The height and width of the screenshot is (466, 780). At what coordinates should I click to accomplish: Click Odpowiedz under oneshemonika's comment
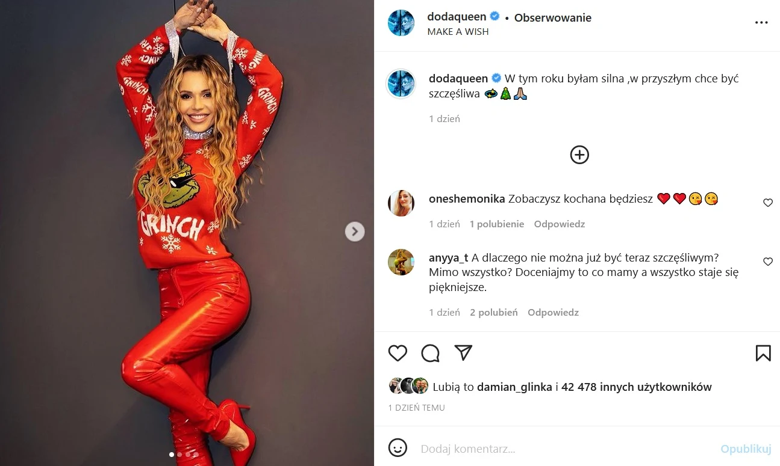560,224
